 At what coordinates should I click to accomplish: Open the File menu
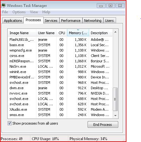(x=5, y=12)
